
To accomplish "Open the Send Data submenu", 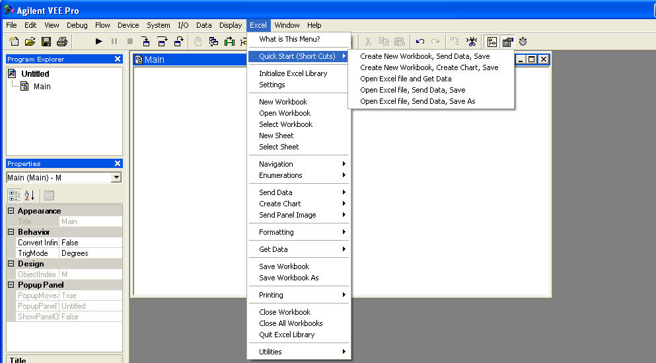I will pyautogui.click(x=275, y=192).
